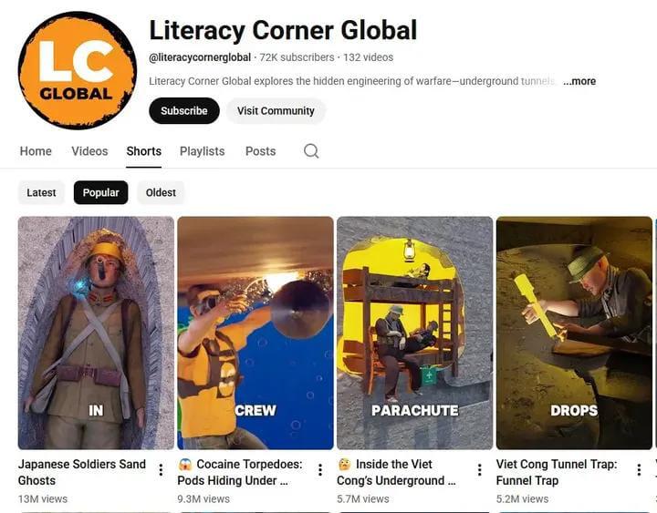Expand channel description with ...more

pyautogui.click(x=579, y=81)
